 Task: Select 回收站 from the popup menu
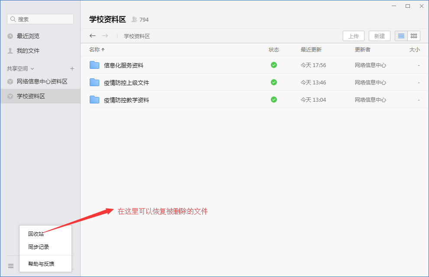coord(36,234)
